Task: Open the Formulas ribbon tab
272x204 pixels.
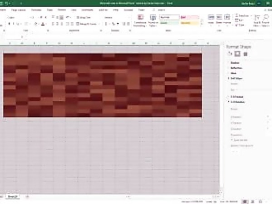Action: (36, 10)
